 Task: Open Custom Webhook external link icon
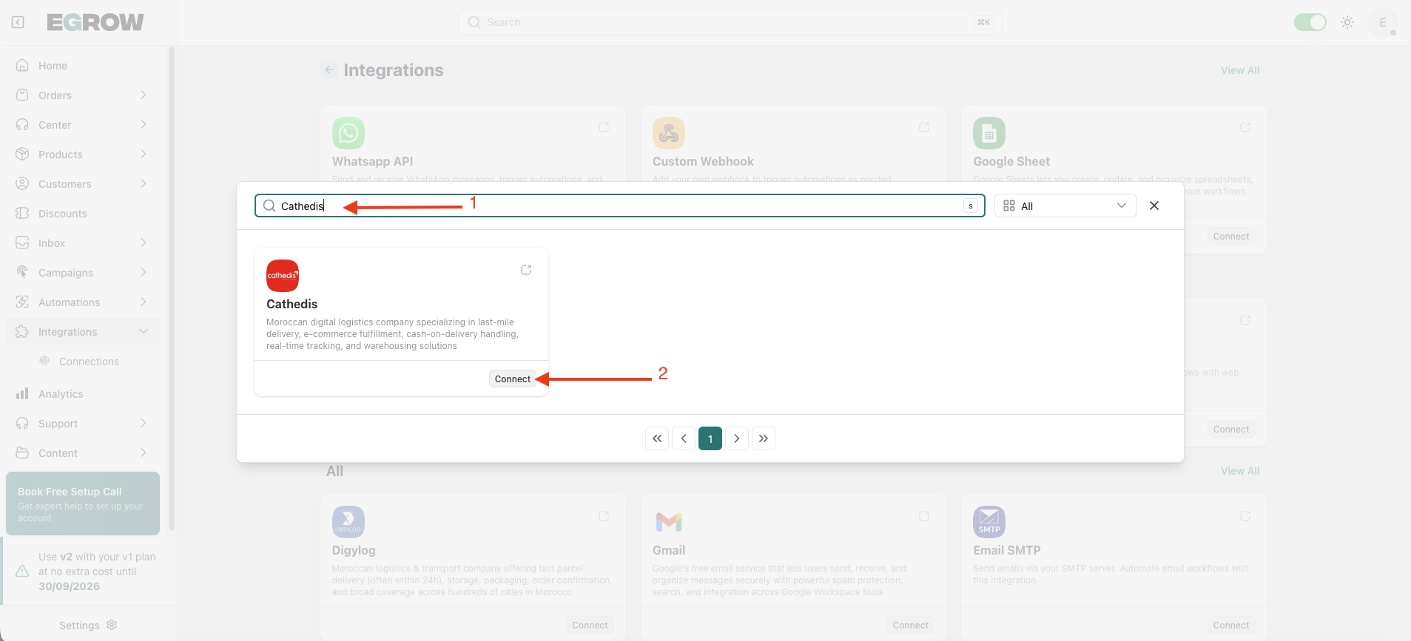click(x=924, y=127)
